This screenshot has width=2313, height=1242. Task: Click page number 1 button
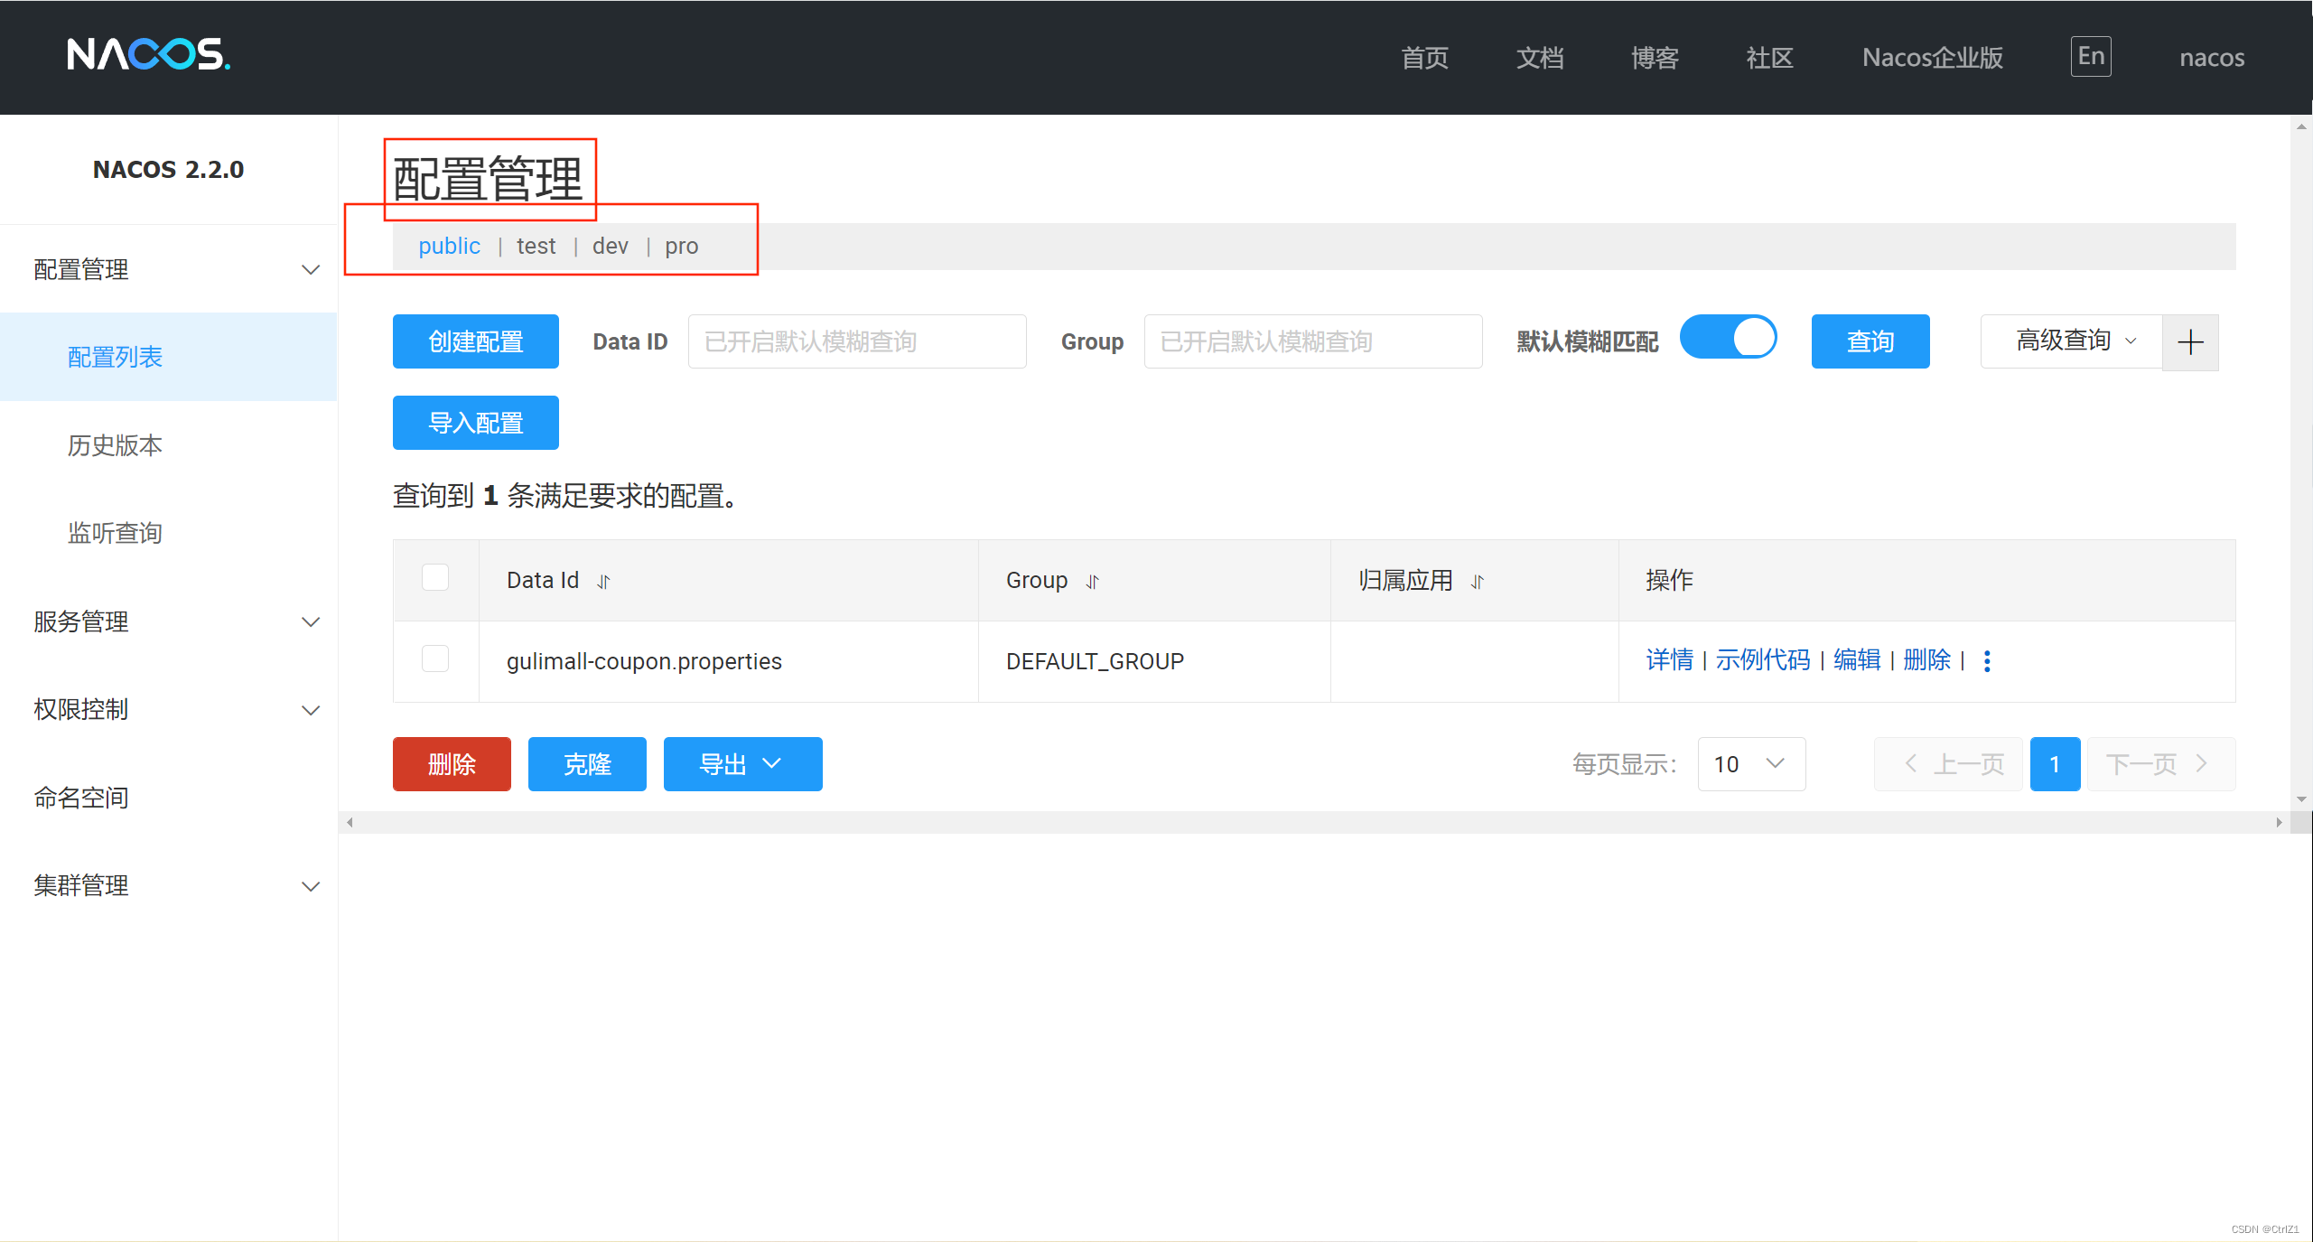(x=2055, y=764)
